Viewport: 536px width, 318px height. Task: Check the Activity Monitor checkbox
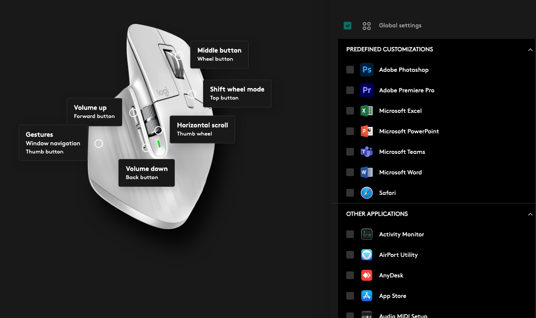pyautogui.click(x=350, y=234)
